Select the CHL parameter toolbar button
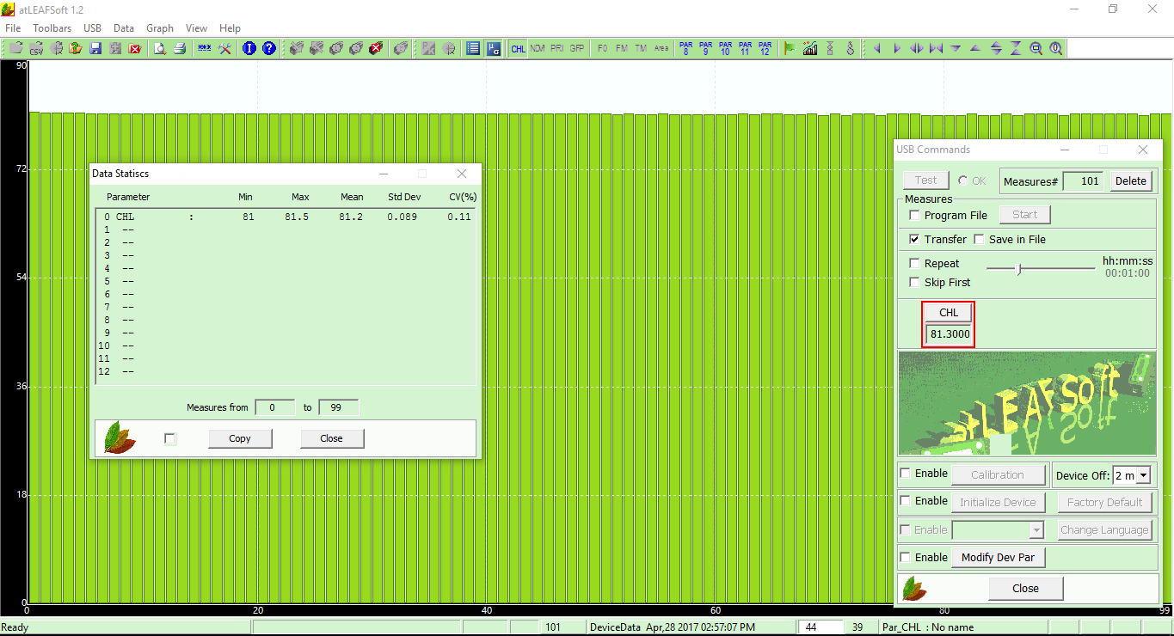This screenshot has height=636, width=1174. (x=518, y=49)
